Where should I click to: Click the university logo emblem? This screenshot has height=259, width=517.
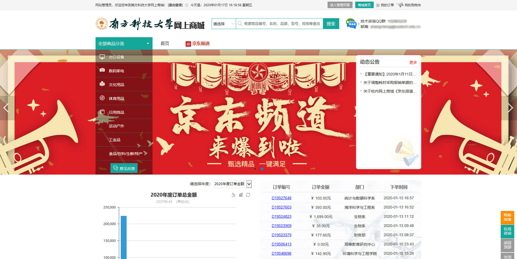click(102, 24)
